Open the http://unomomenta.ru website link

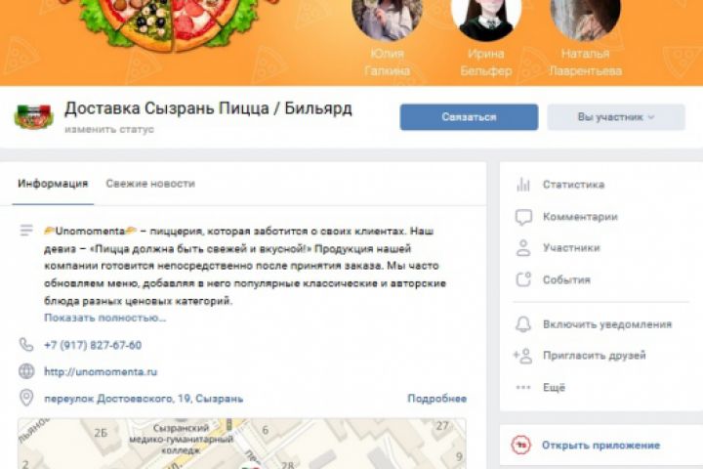tap(101, 371)
